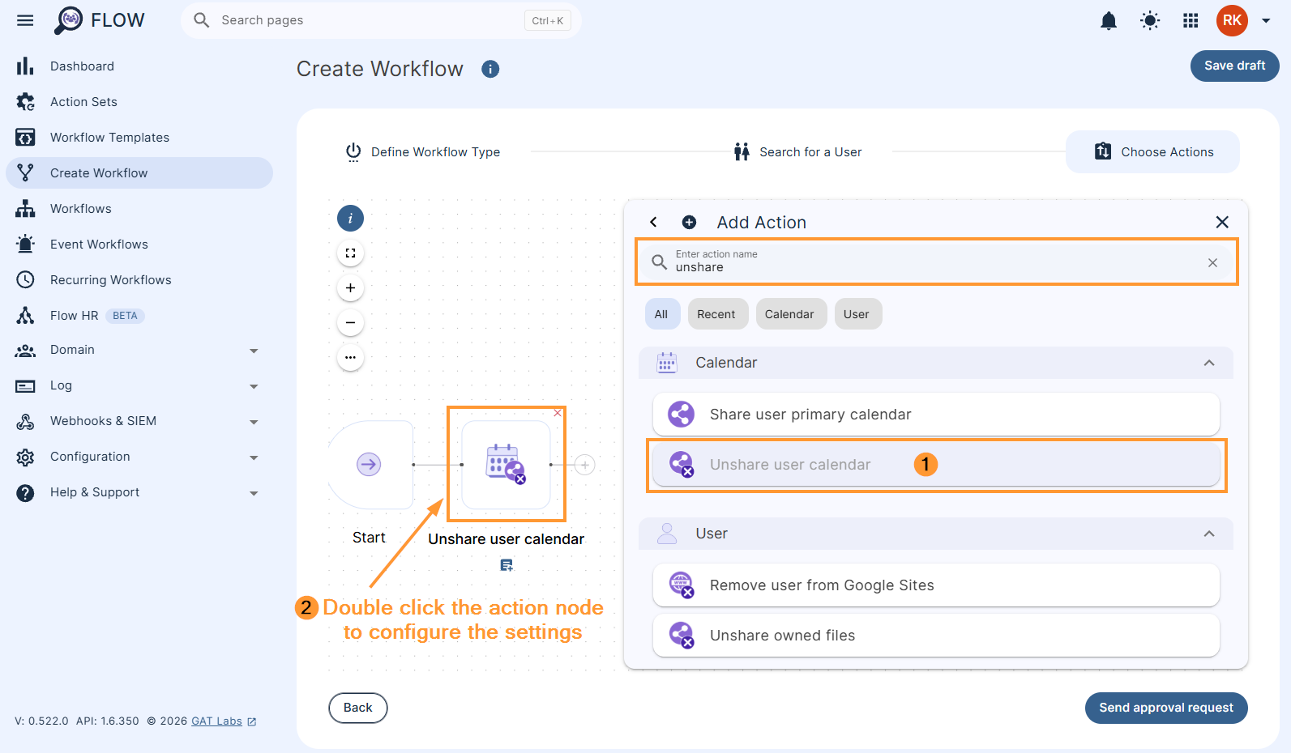Select the Recent filter chip

pyautogui.click(x=716, y=314)
